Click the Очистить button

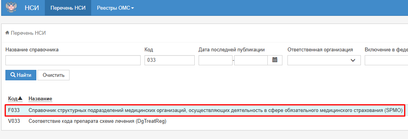coord(53,75)
